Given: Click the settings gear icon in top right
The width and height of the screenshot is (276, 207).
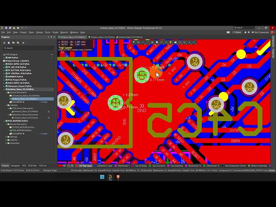Looking at the screenshot, I should pos(249,32).
